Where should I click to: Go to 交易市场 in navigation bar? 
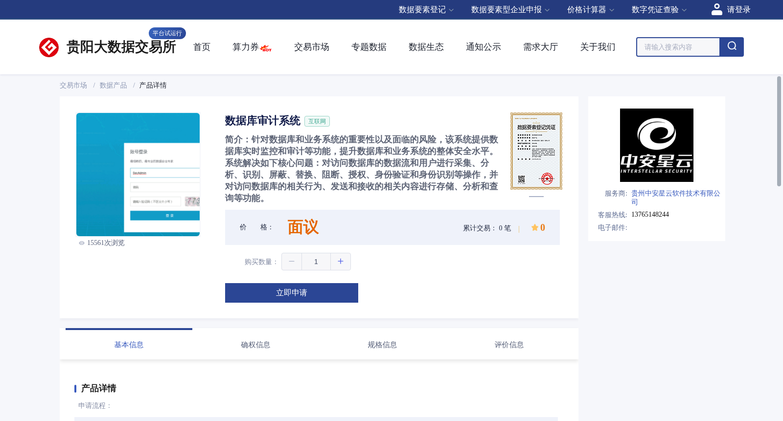coord(312,47)
